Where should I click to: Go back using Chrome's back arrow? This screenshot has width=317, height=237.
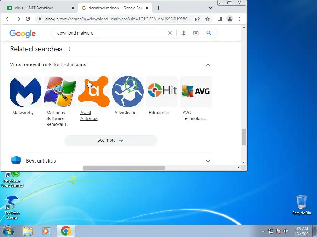pyautogui.click(x=8, y=19)
